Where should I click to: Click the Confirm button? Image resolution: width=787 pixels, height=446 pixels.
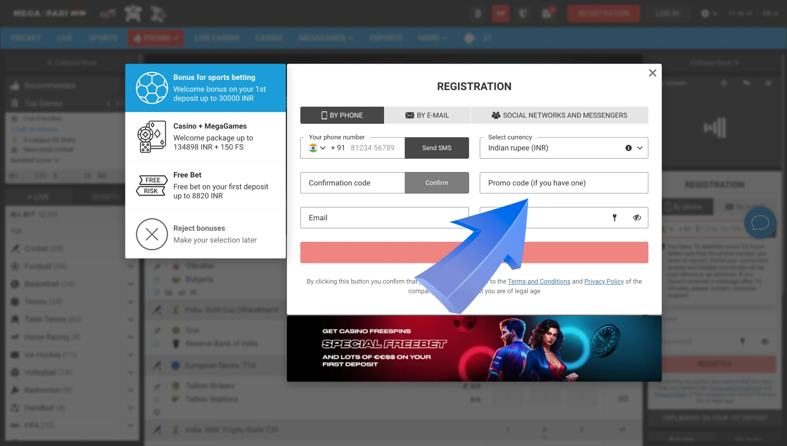pyautogui.click(x=437, y=183)
